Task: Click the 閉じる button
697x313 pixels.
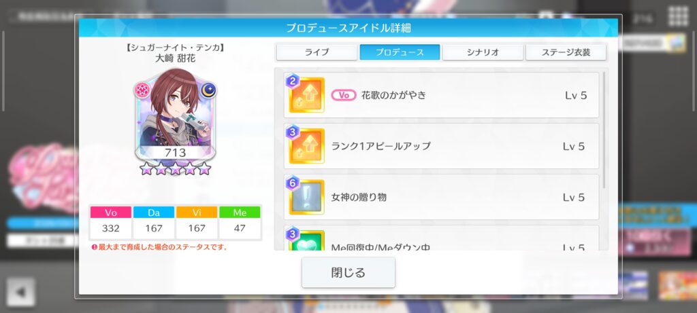Action: click(x=348, y=272)
